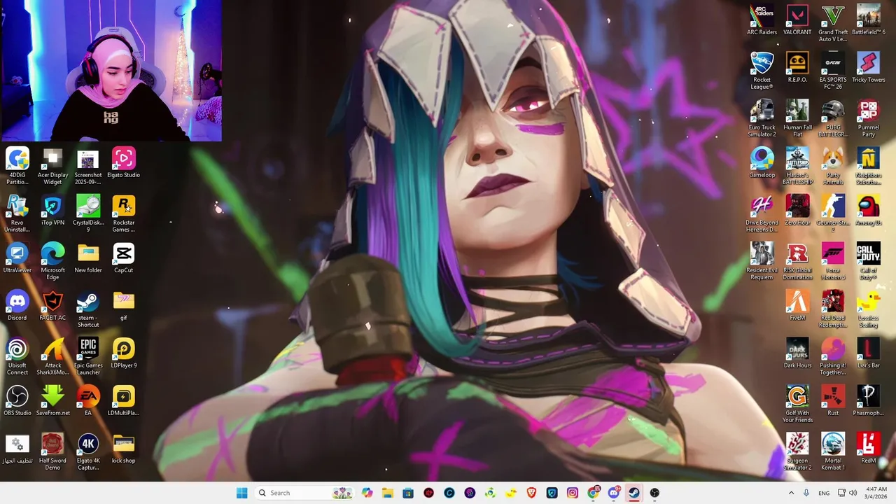896x504 pixels.
Task: Select the Tricky Towers shortcut
Action: pyautogui.click(x=868, y=68)
